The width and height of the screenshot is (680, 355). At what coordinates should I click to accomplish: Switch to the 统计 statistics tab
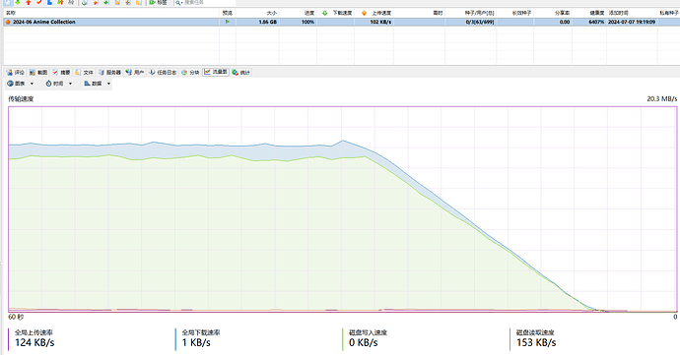coord(241,73)
